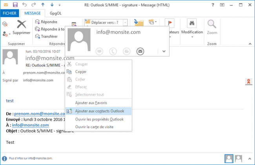Click the Ignore conversation icon
Viewport: 255px width, 165px height.
pyautogui.click(x=5, y=24)
